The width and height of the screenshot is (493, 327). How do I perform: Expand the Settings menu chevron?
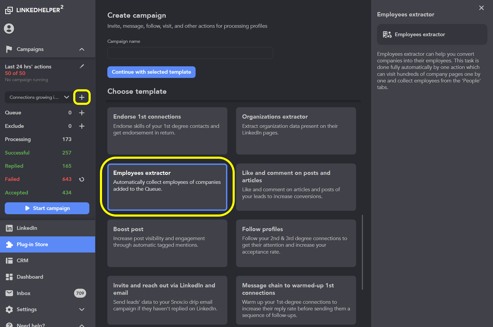(x=82, y=309)
